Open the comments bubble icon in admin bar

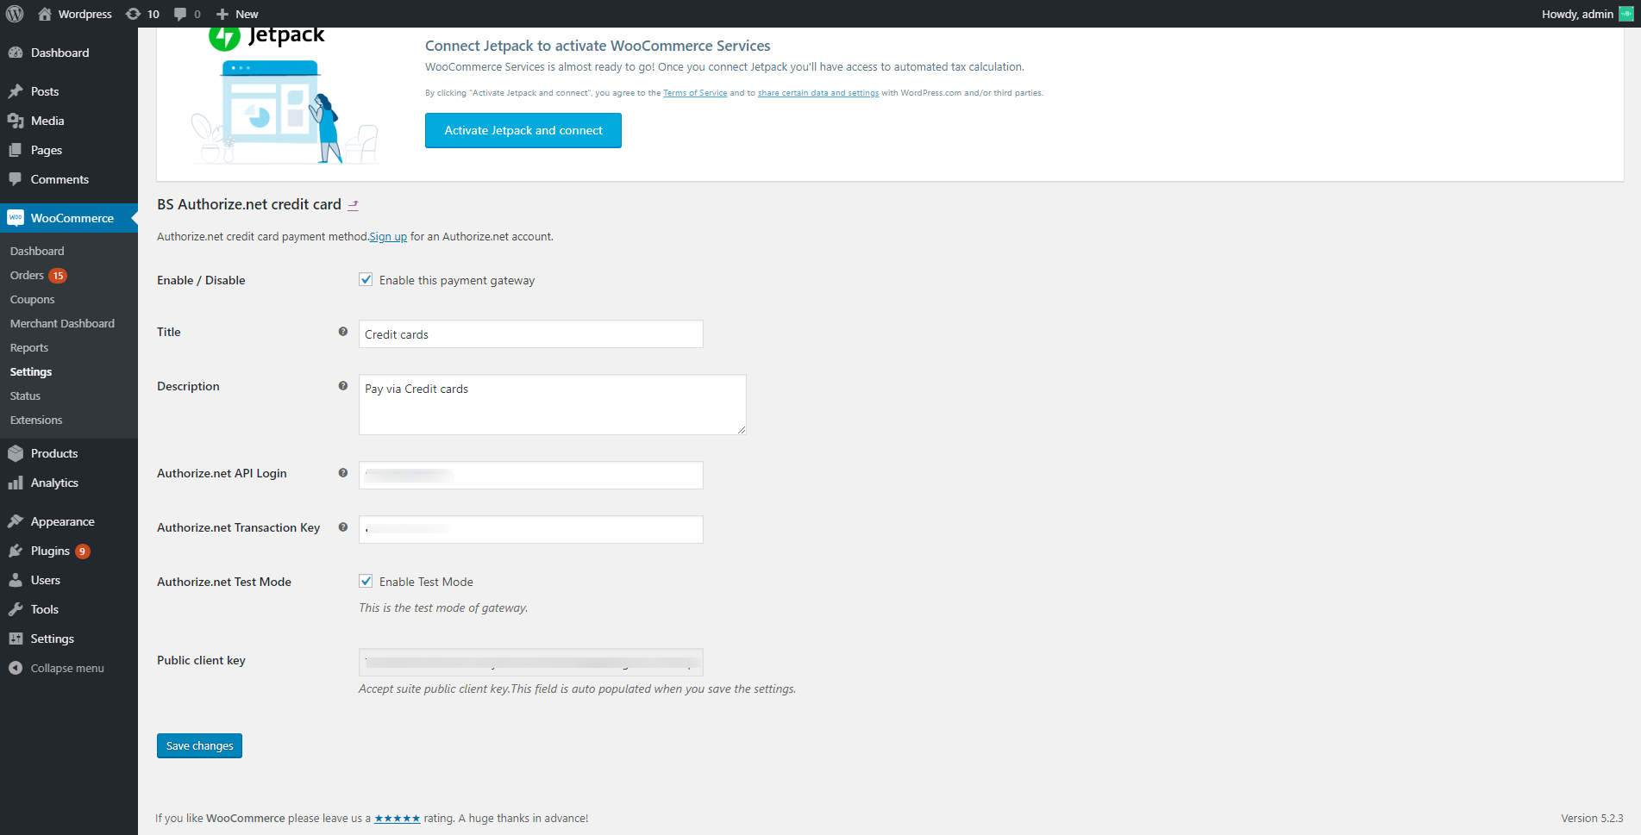click(x=180, y=14)
